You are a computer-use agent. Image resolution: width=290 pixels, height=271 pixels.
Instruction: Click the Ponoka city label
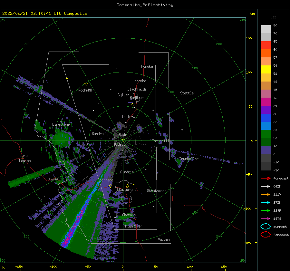(147, 66)
